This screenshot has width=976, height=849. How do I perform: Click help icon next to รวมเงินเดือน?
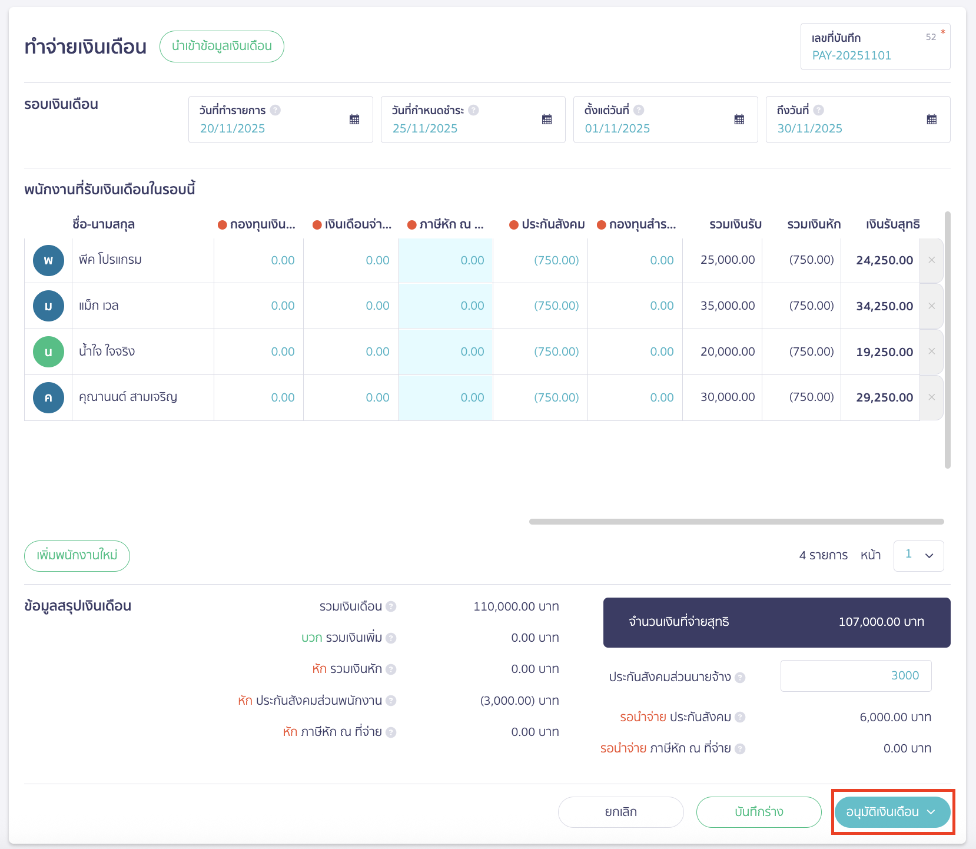[x=391, y=606]
